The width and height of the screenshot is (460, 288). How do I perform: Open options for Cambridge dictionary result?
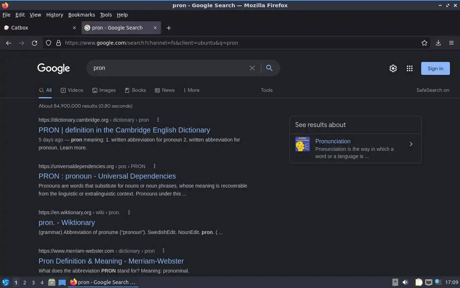coord(158,120)
